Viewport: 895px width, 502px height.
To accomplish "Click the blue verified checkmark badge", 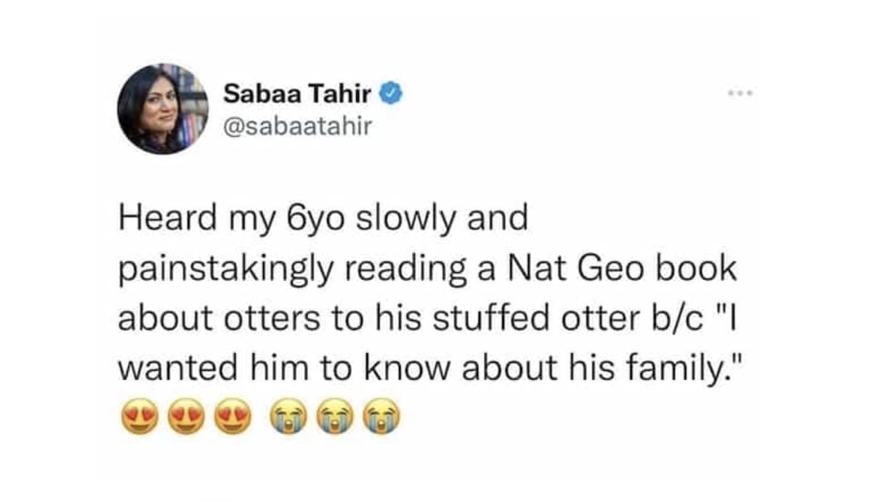I will pos(391,94).
